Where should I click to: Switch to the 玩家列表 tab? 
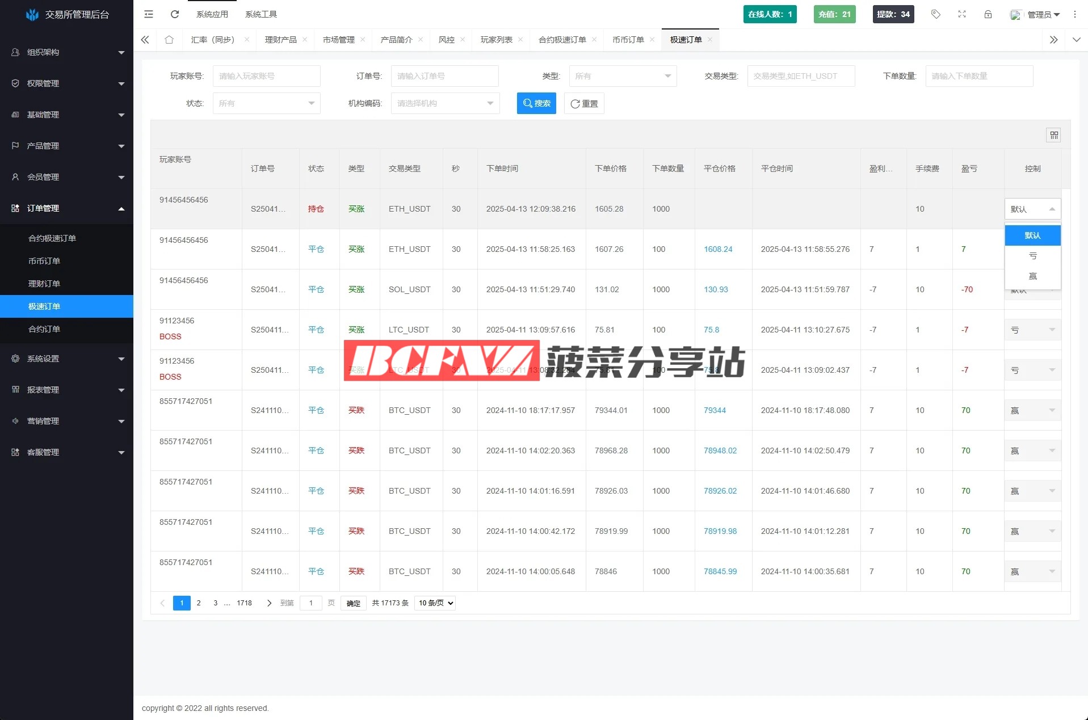point(496,40)
